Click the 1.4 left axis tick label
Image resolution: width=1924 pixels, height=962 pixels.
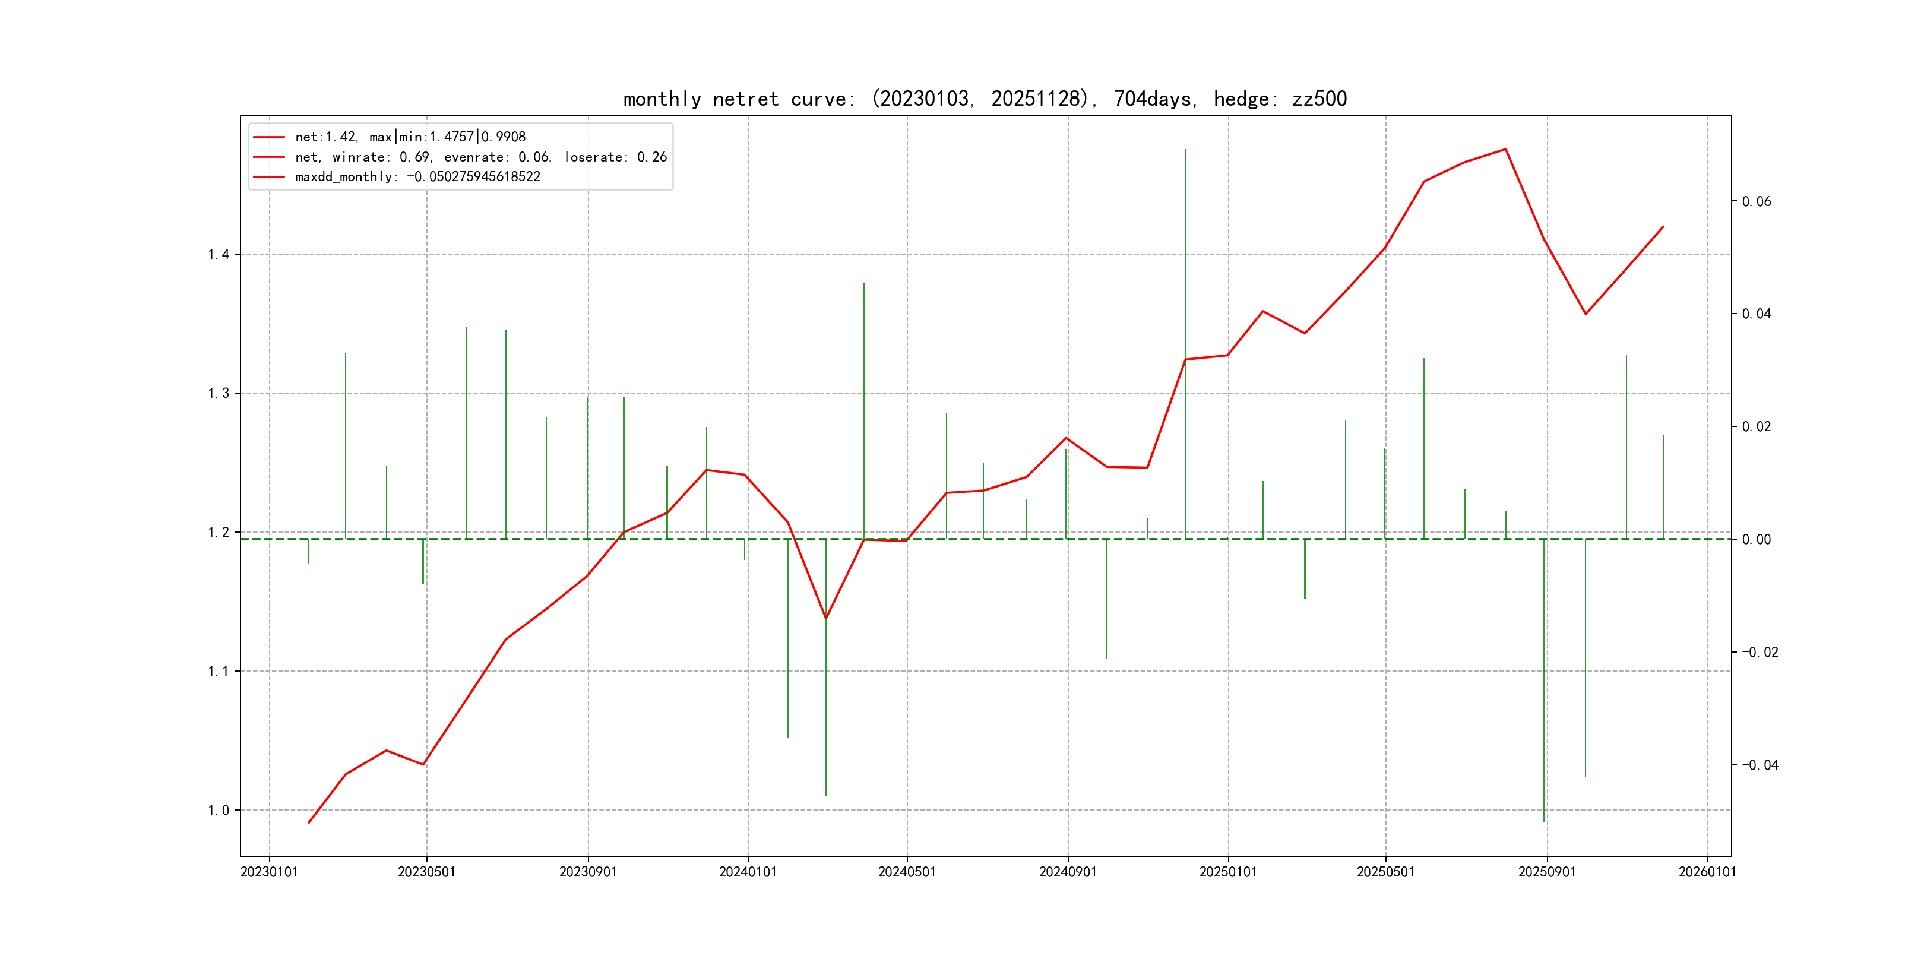tap(218, 255)
